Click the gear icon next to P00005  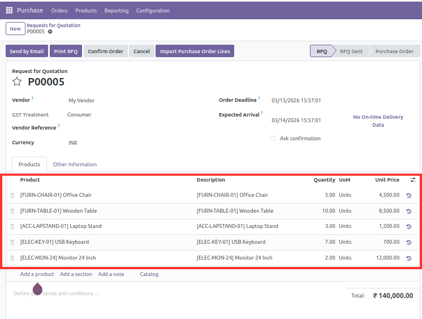pyautogui.click(x=50, y=32)
